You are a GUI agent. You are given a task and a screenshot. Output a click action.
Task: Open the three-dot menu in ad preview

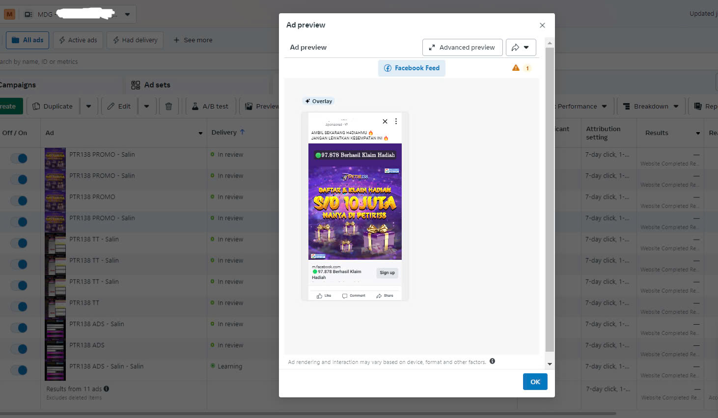396,121
